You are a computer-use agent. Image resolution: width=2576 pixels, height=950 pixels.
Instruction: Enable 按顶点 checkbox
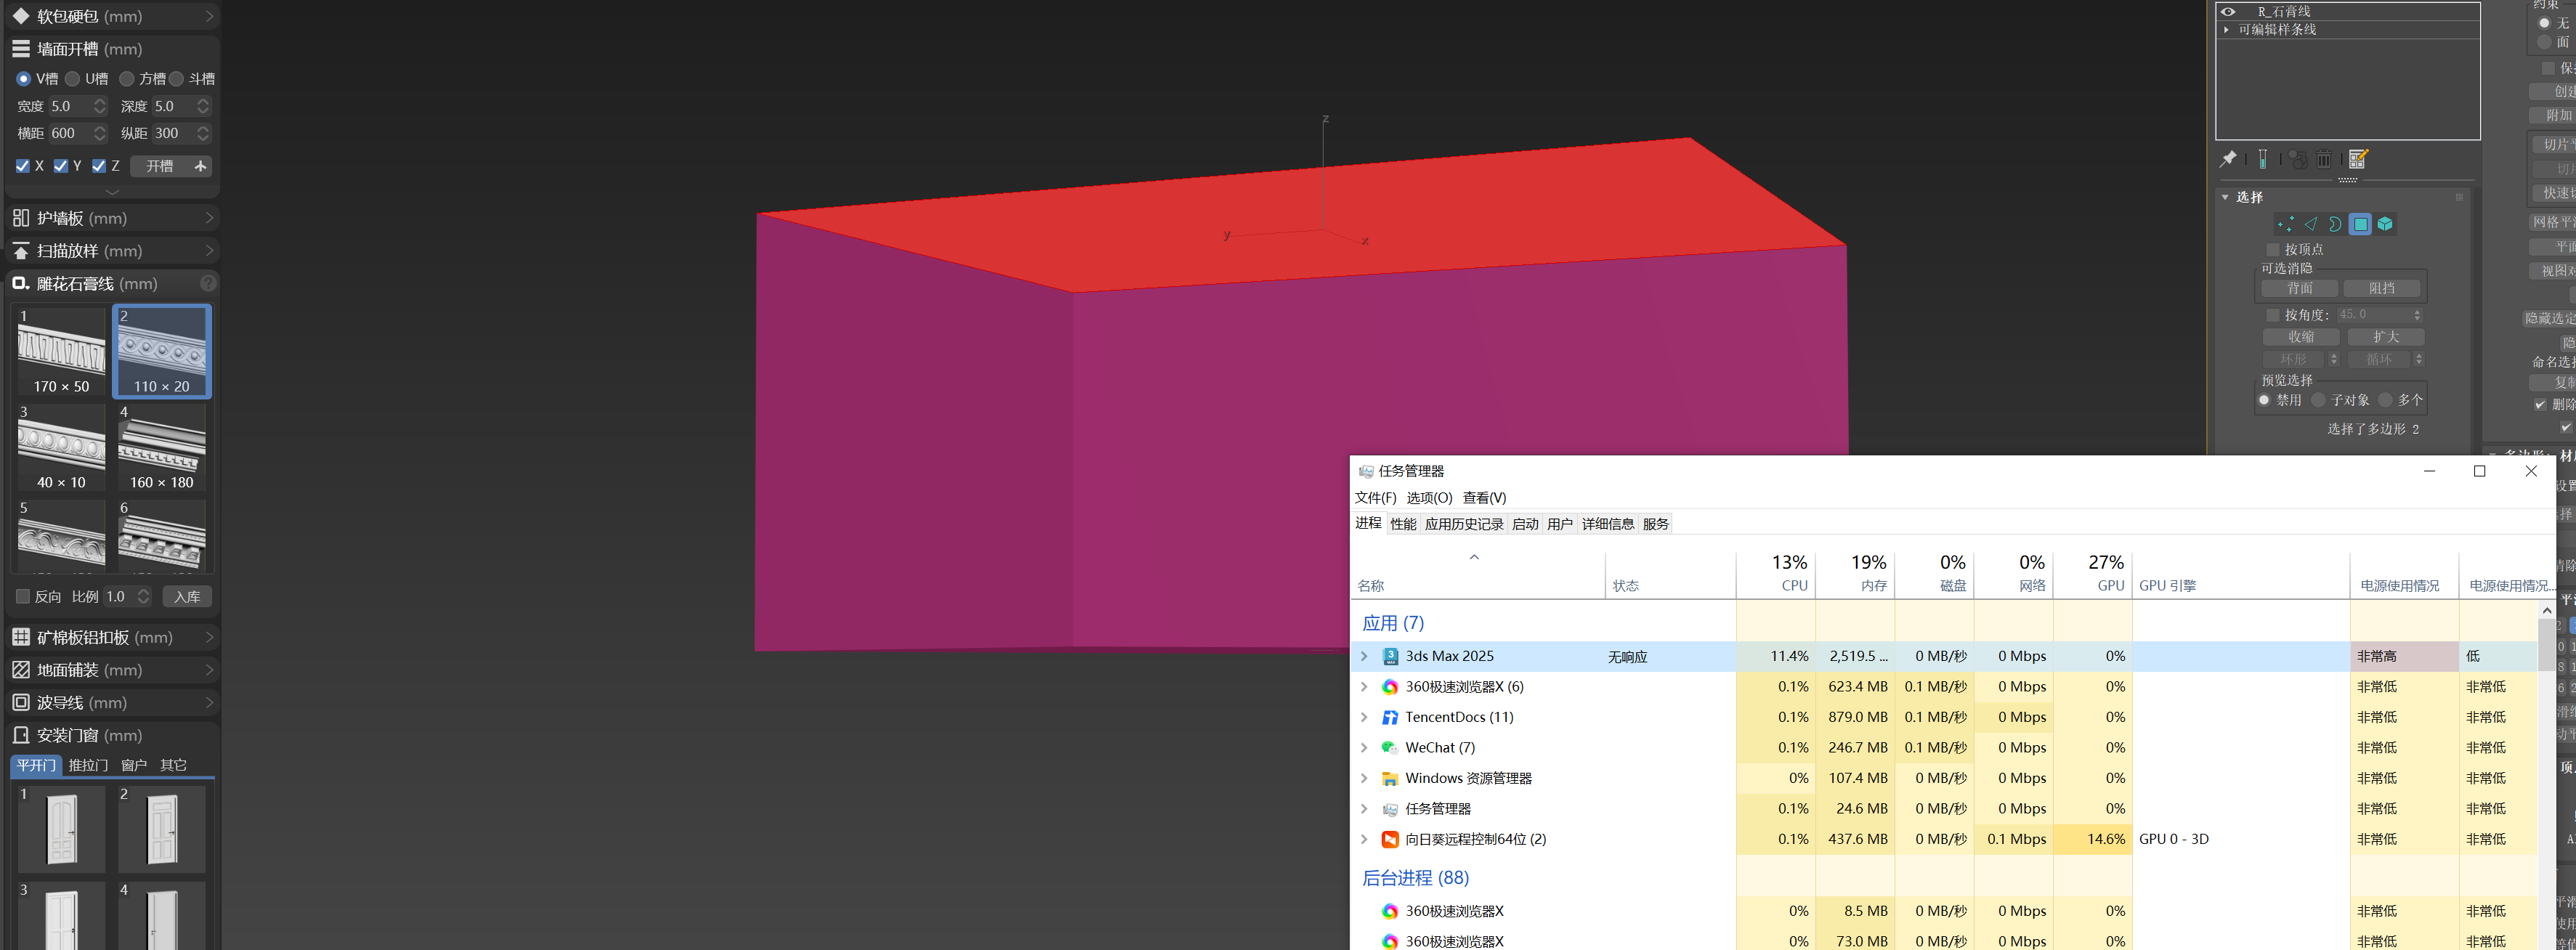pos(2273,250)
